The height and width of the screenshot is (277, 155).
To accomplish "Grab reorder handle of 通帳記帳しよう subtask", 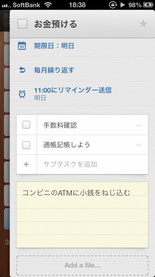I will 139,145.
